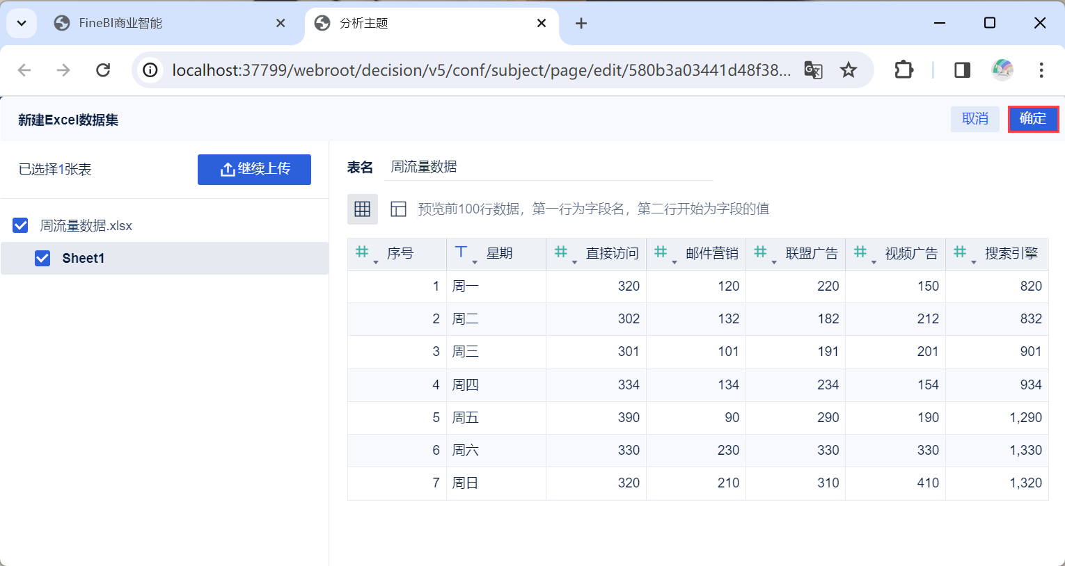This screenshot has height=566, width=1065.
Task: Click 取消 to cancel dataset creation
Action: coord(975,119)
